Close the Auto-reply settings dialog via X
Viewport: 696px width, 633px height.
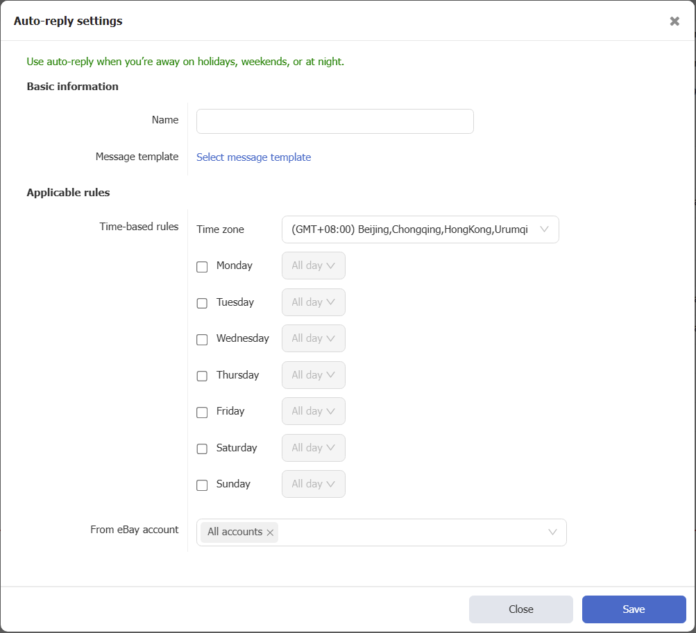[674, 21]
